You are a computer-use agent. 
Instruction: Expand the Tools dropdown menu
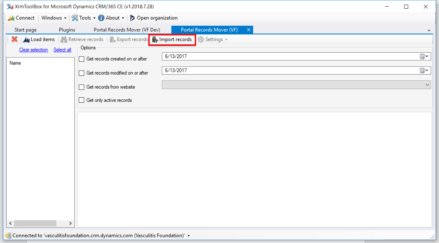point(84,18)
